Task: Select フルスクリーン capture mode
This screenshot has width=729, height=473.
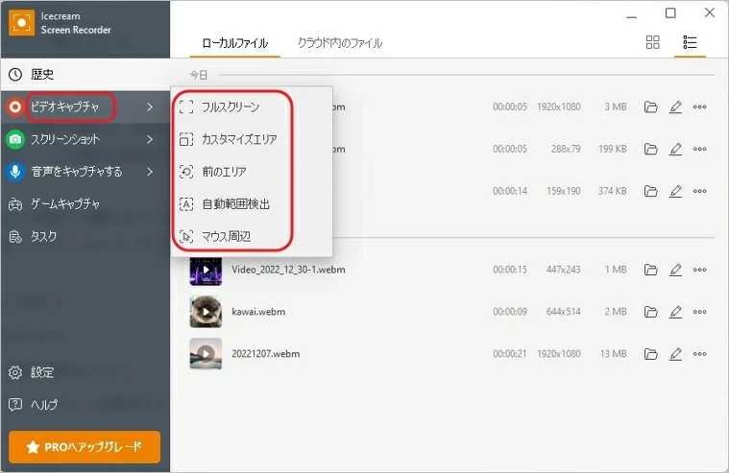Action: point(230,106)
